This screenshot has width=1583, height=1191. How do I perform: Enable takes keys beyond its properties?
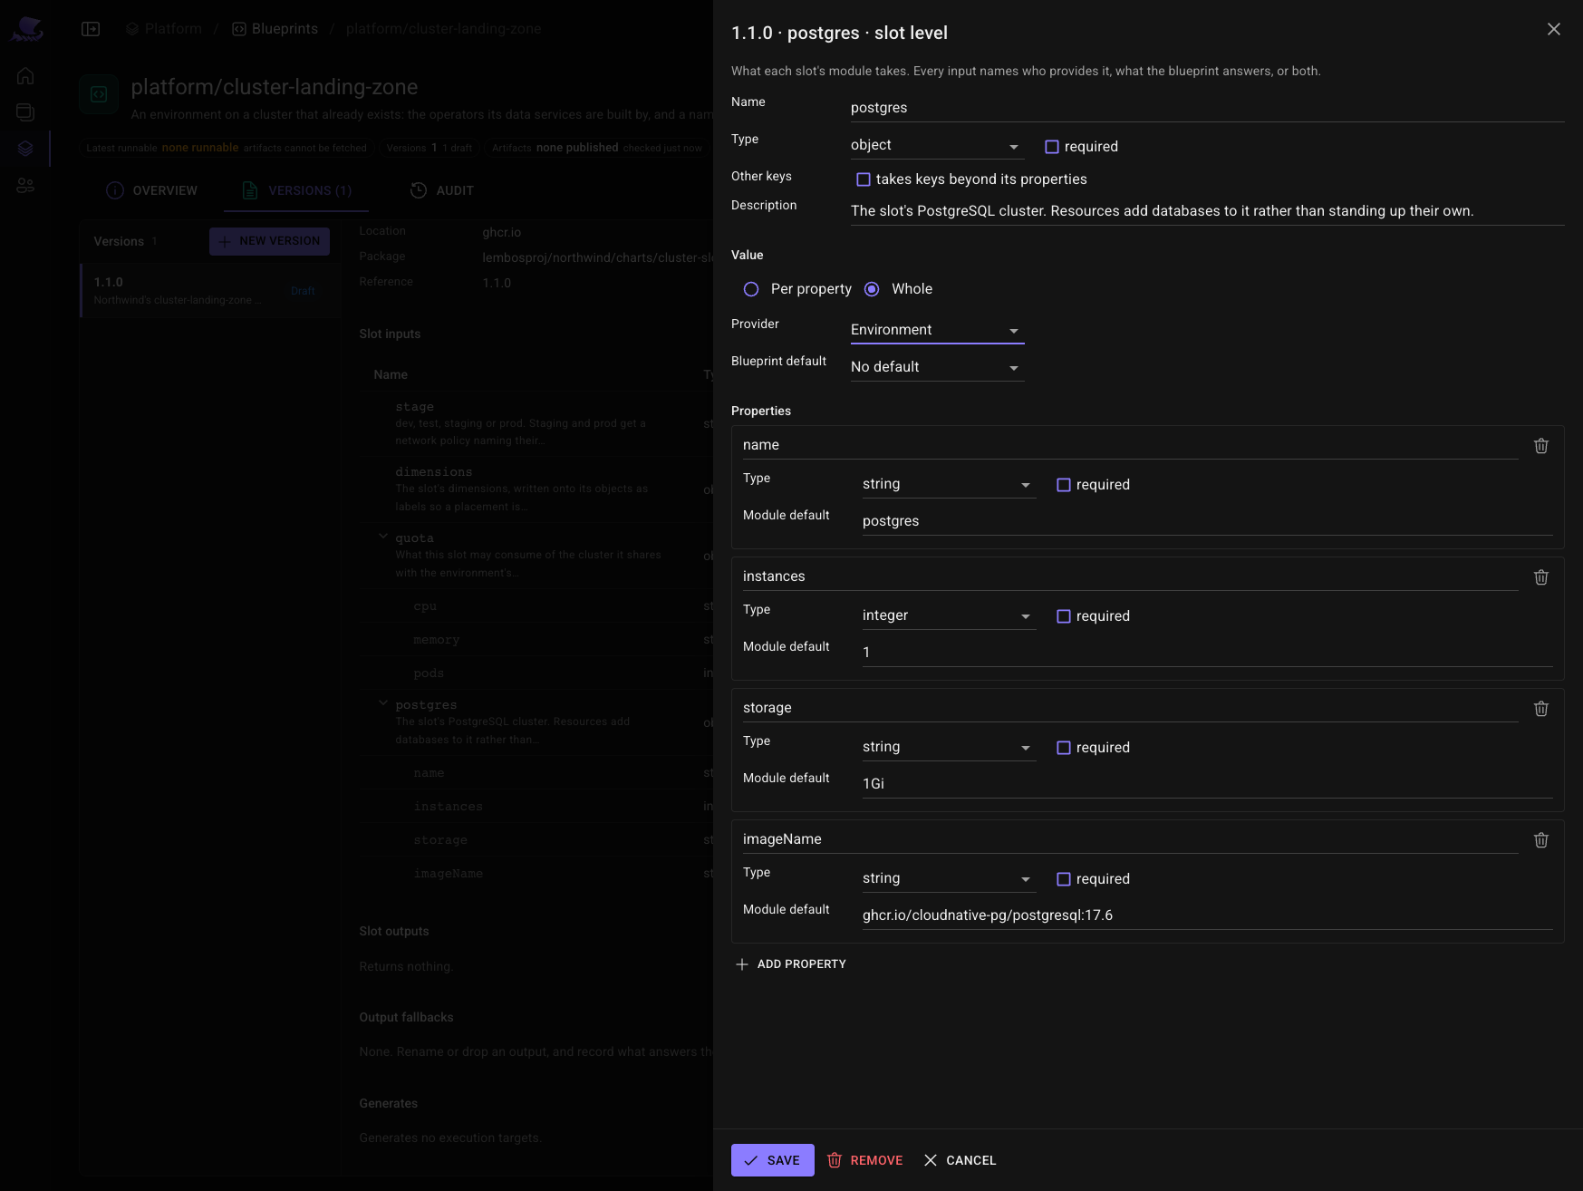click(x=864, y=179)
